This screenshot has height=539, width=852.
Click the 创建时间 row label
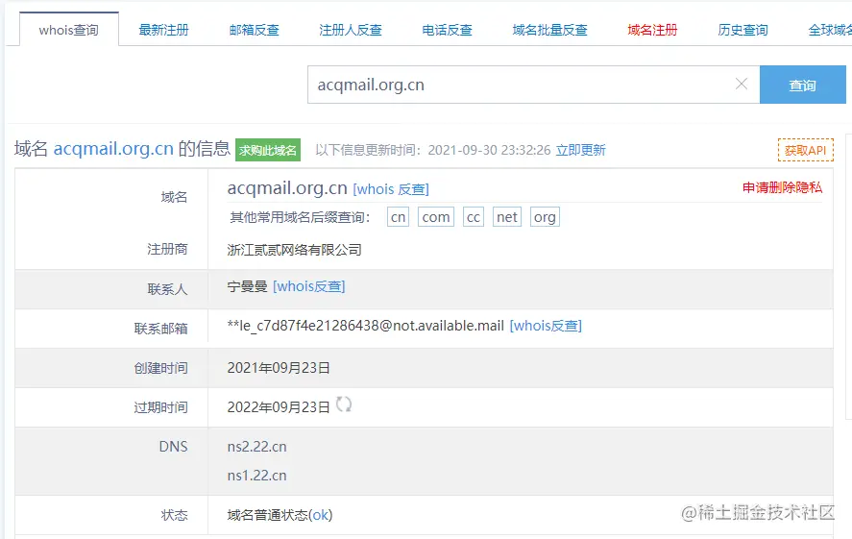point(160,368)
